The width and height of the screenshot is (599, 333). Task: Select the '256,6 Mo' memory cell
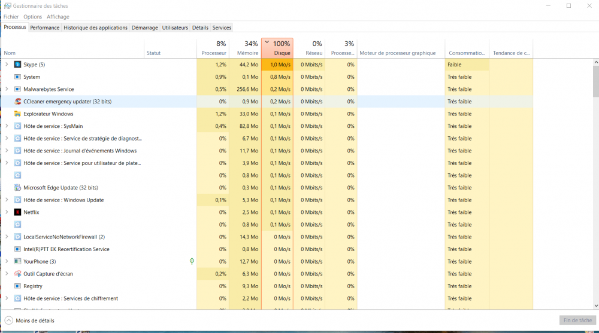pos(245,89)
